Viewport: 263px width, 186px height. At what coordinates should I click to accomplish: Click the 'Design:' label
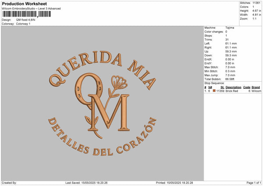7,20
